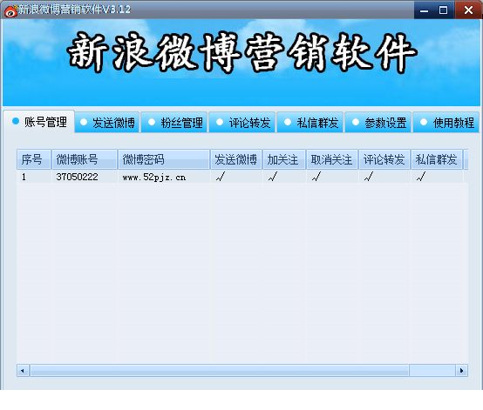Click the horizontal scrollbar right arrow
The height and width of the screenshot is (410, 483).
coord(461,371)
